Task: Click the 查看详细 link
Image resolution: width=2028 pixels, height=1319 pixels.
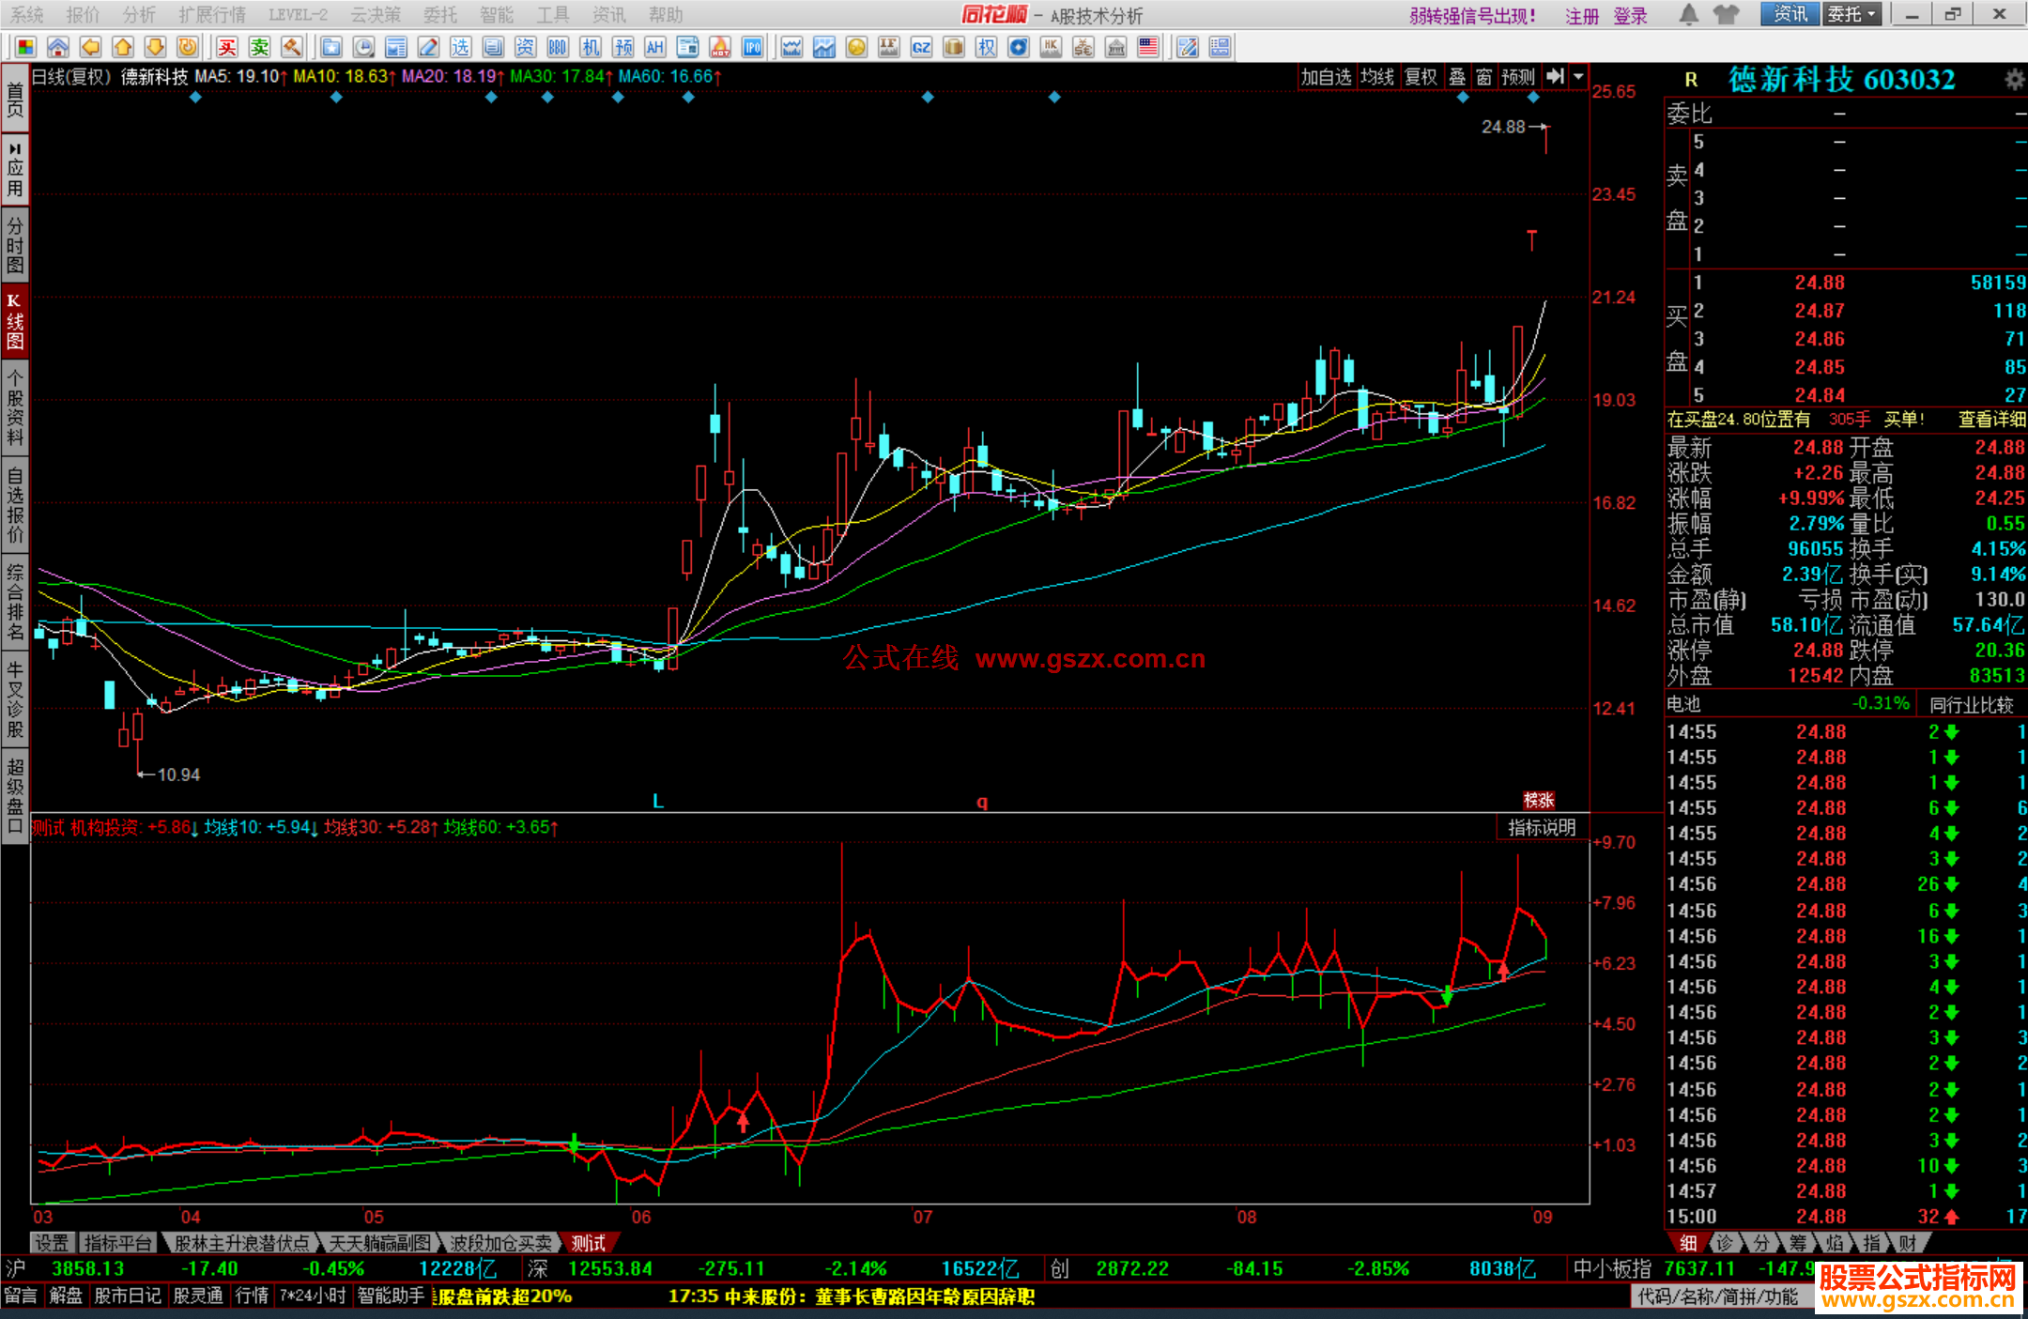Action: click(x=1991, y=420)
